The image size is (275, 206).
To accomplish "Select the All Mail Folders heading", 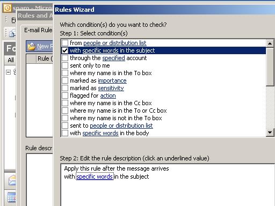I will (x=11, y=60).
